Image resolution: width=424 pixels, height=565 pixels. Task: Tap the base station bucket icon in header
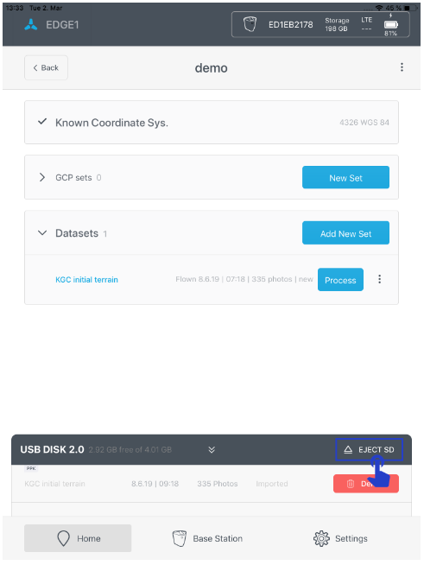pyautogui.click(x=250, y=24)
